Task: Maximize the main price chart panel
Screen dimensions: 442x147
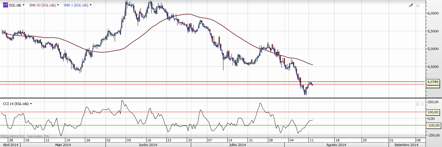Action: click(417, 5)
